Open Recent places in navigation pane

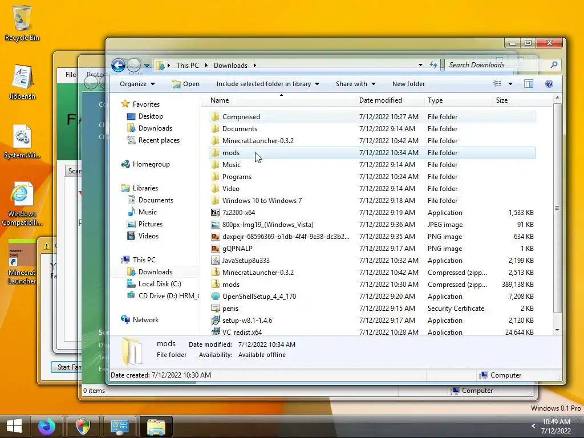153,140
